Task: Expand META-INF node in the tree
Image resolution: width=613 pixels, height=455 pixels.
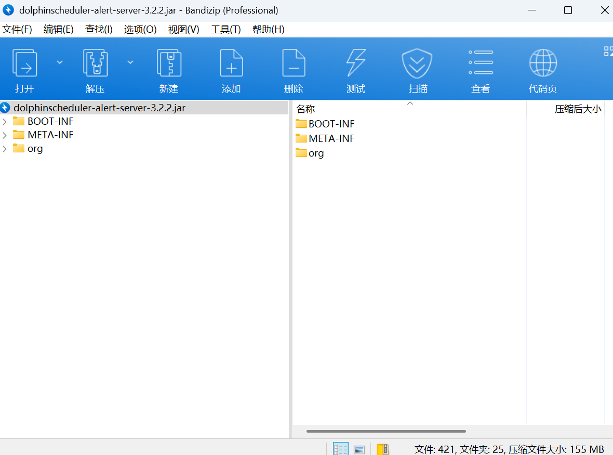Action: click(5, 135)
